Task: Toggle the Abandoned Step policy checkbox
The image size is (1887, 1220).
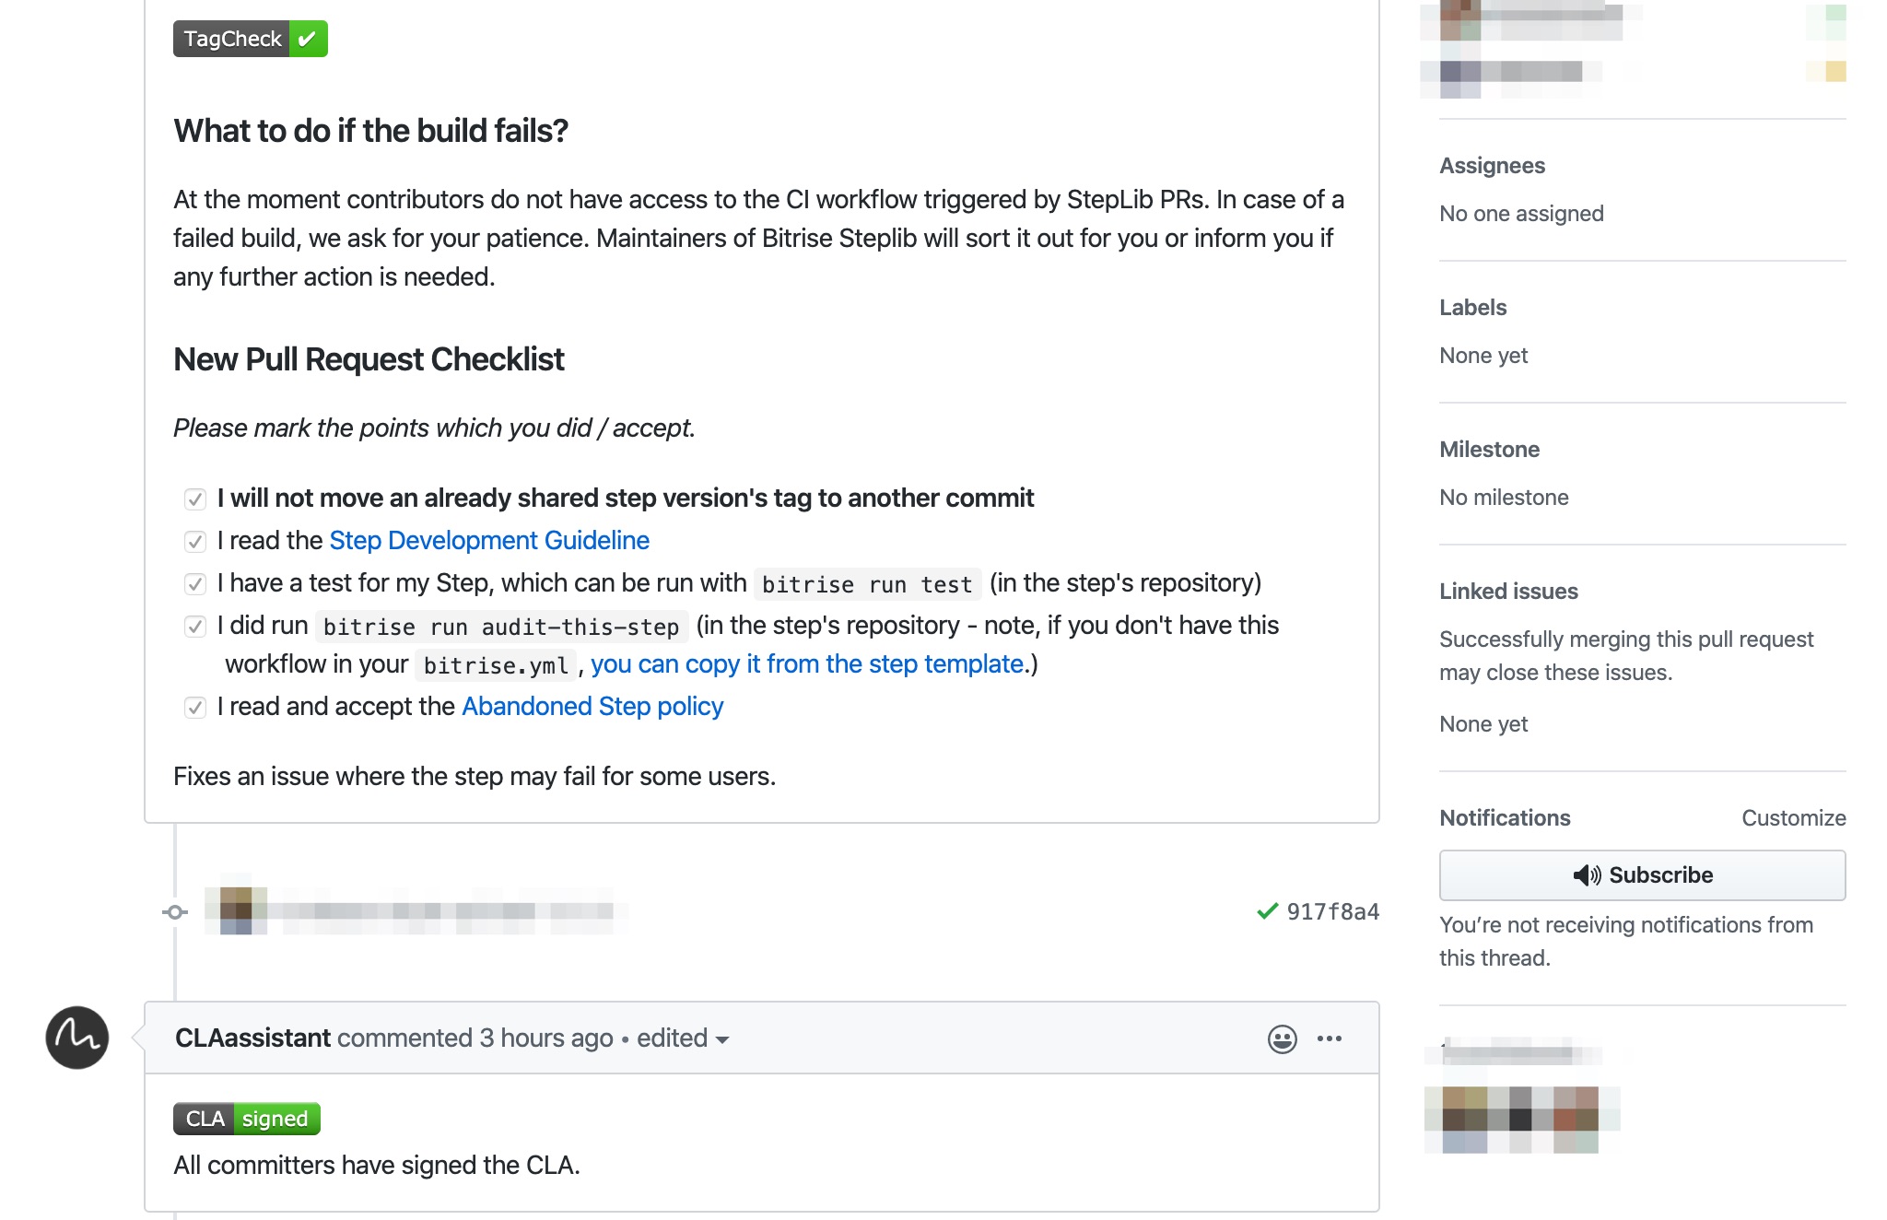Action: click(x=194, y=708)
